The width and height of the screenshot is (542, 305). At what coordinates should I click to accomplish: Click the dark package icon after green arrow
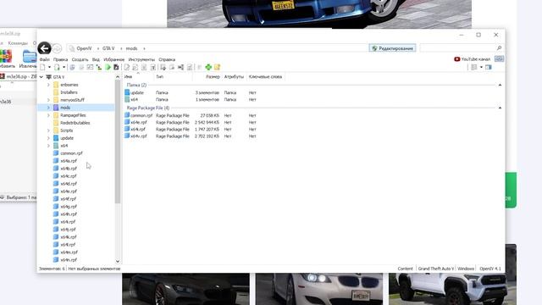click(x=116, y=67)
